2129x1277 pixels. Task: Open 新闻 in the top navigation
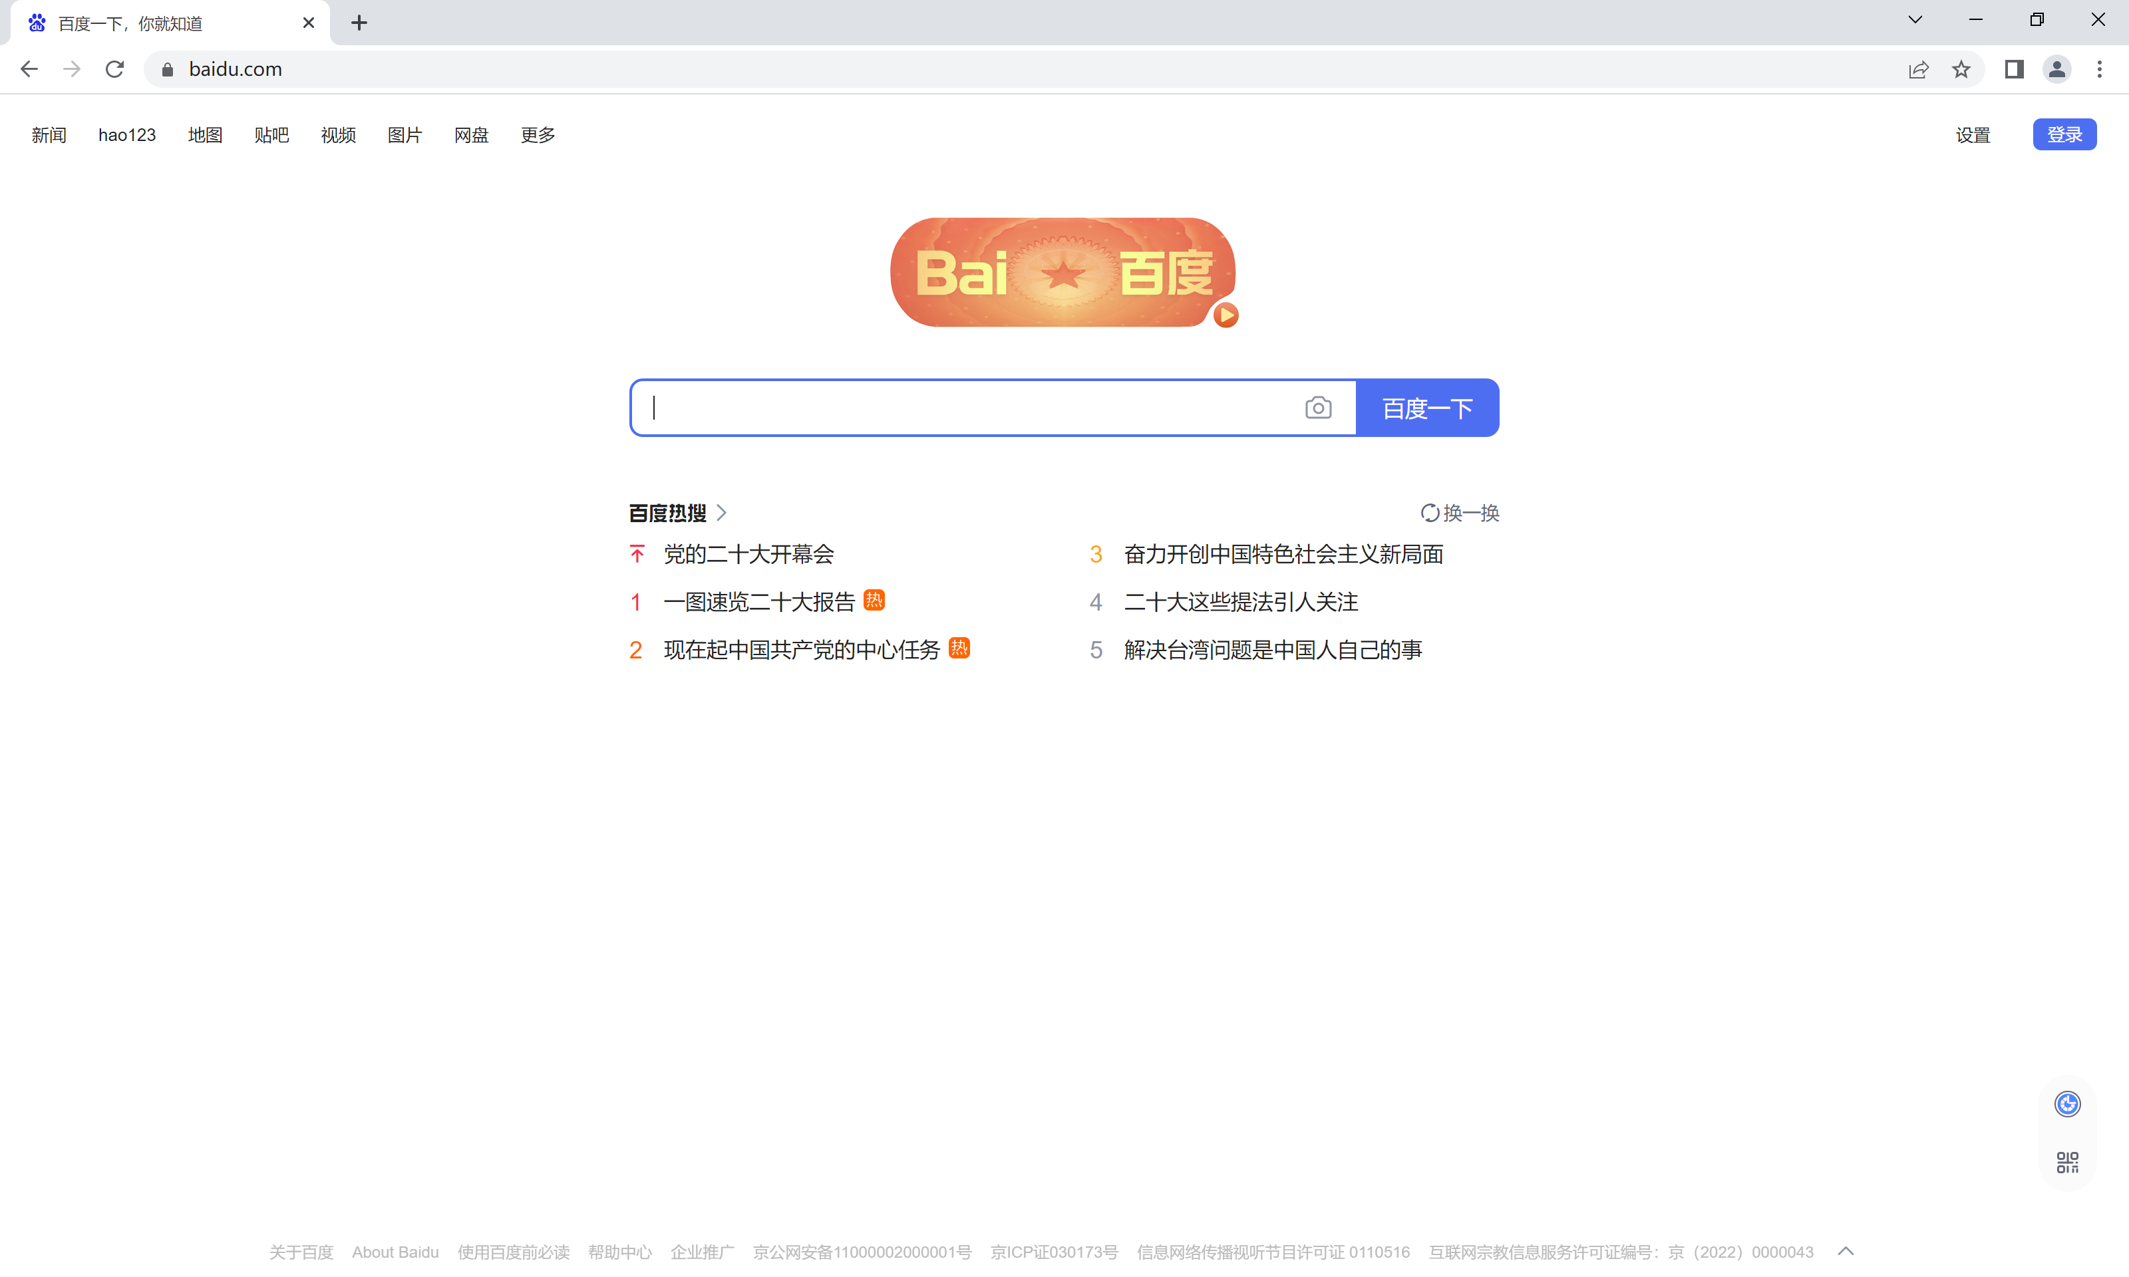[x=49, y=135]
